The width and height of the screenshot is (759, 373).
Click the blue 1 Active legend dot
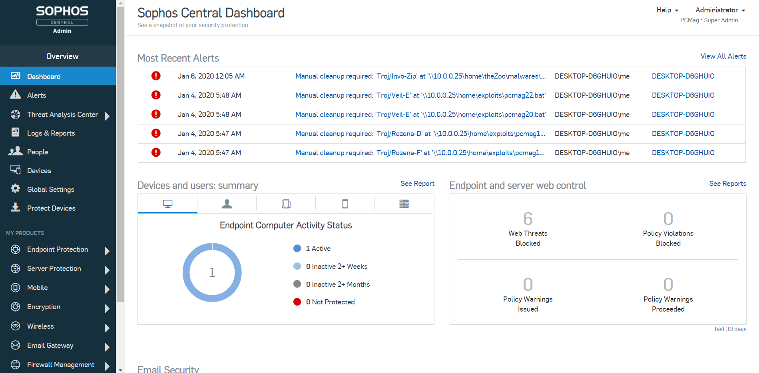[x=297, y=248]
